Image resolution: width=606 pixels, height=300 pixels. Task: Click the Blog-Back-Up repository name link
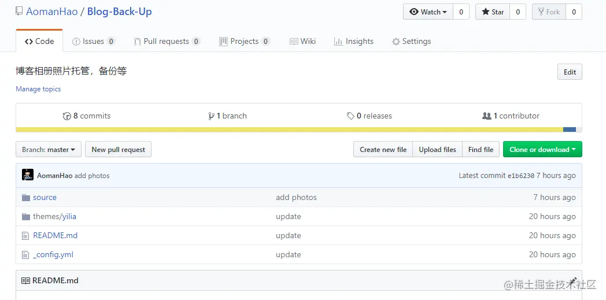tap(120, 12)
